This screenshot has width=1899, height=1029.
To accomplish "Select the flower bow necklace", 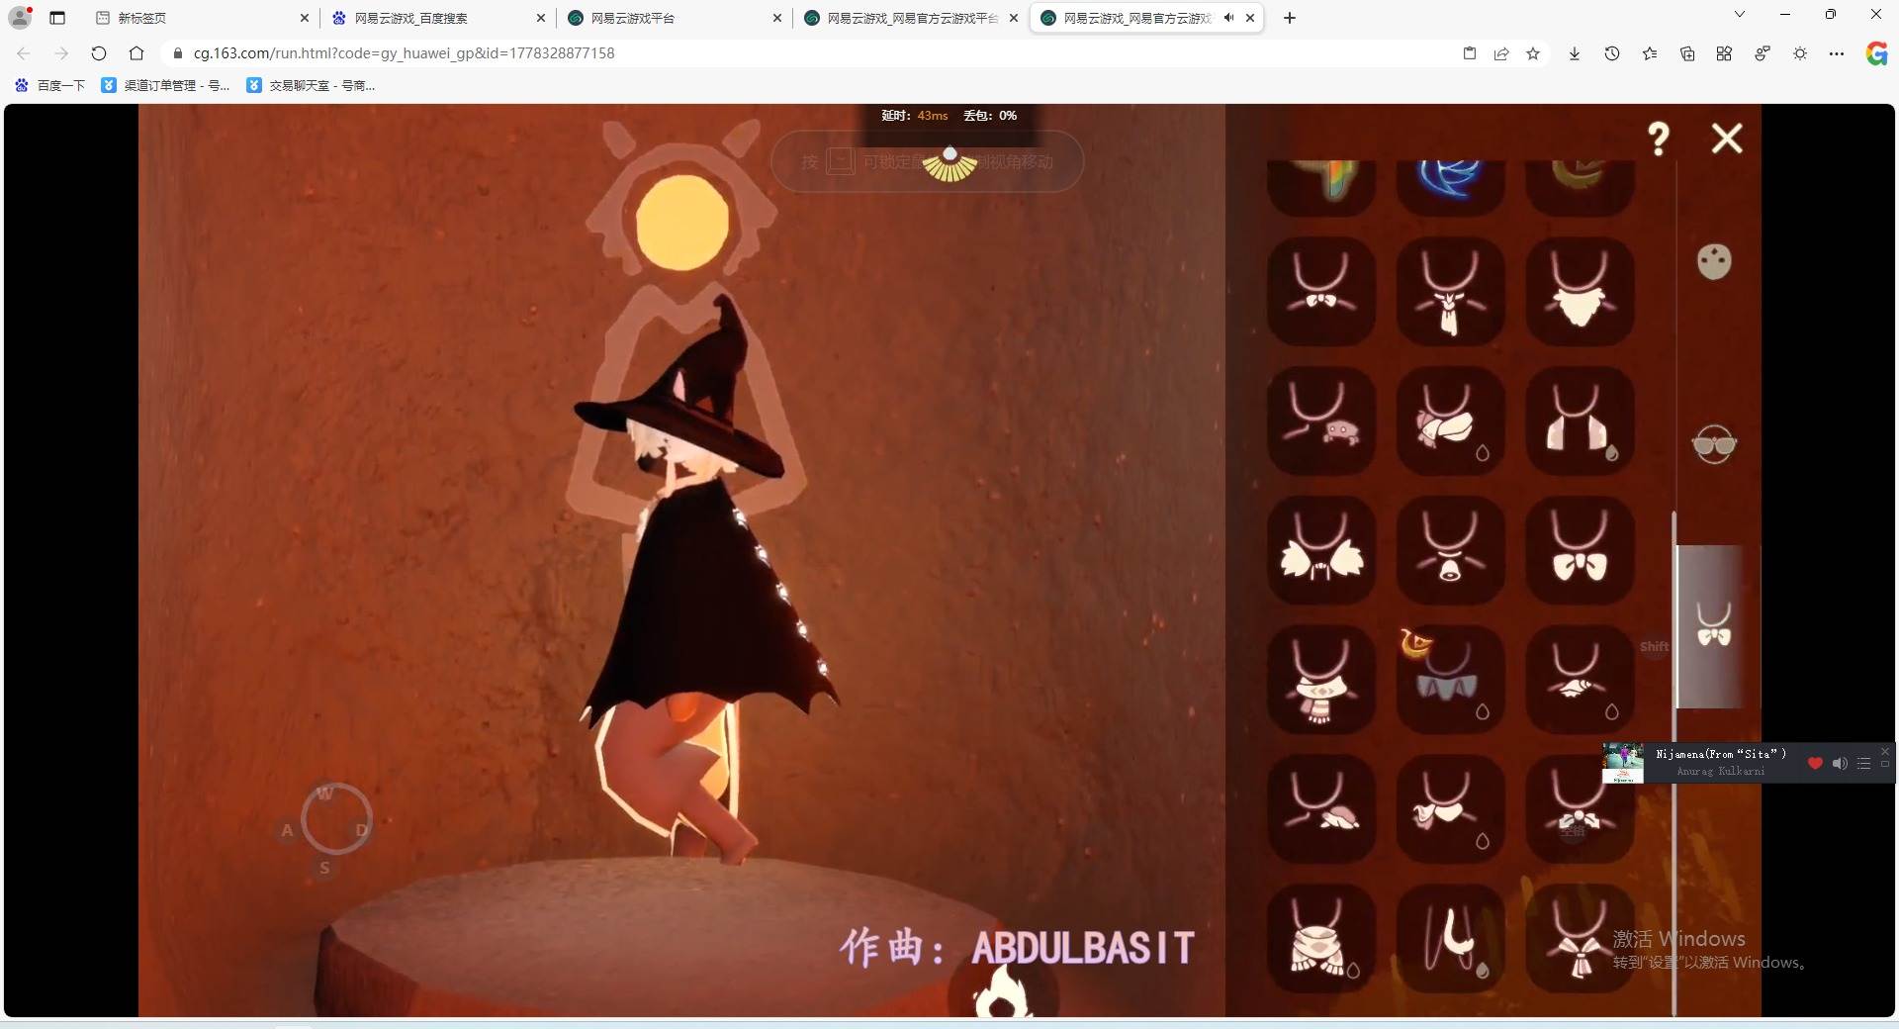I will [x=1580, y=809].
